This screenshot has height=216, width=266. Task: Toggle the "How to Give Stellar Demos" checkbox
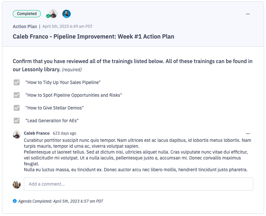[x=17, y=108]
